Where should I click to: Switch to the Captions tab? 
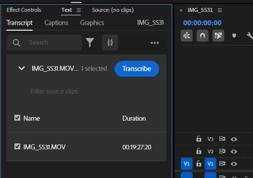[x=56, y=23]
